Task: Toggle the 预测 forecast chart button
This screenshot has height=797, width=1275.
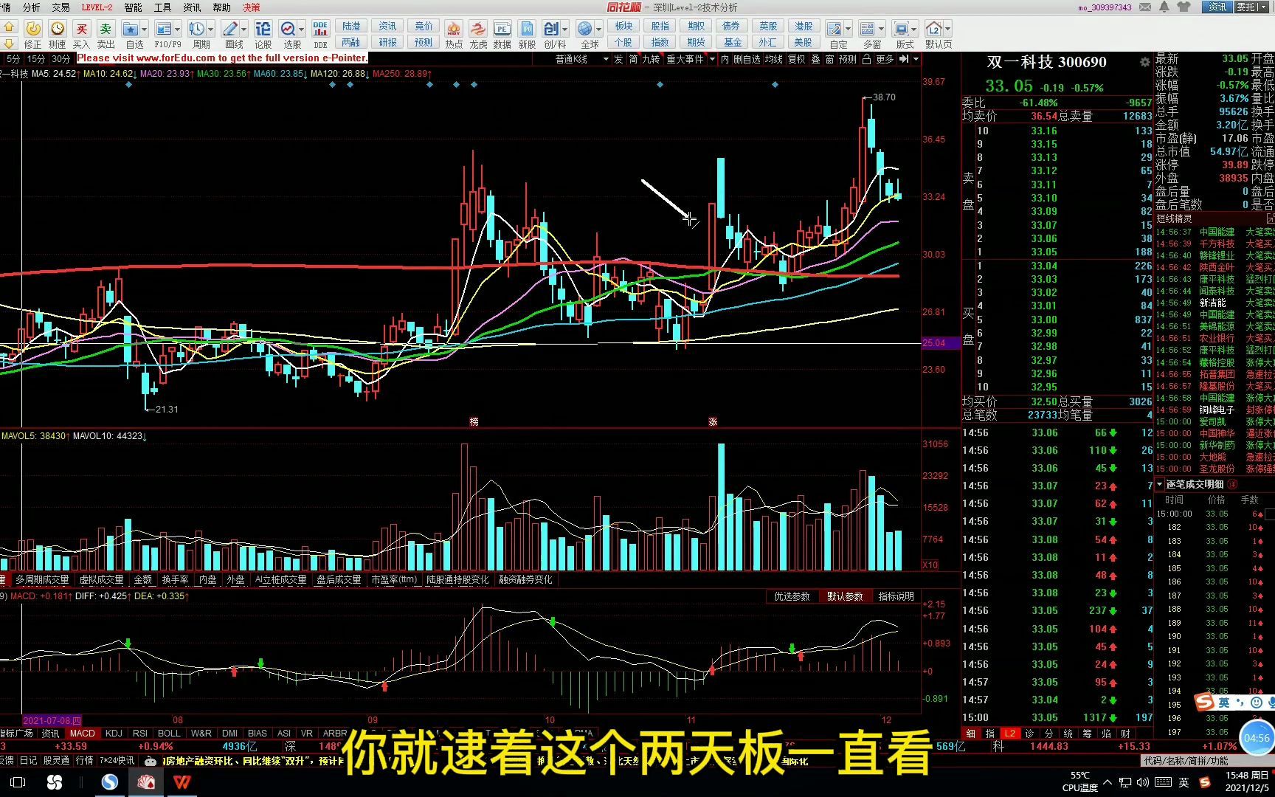Action: click(849, 59)
